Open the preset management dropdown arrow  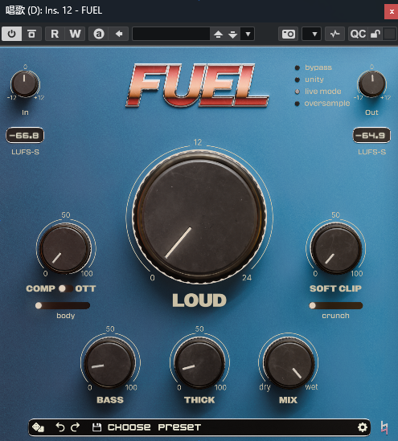pyautogui.click(x=248, y=34)
